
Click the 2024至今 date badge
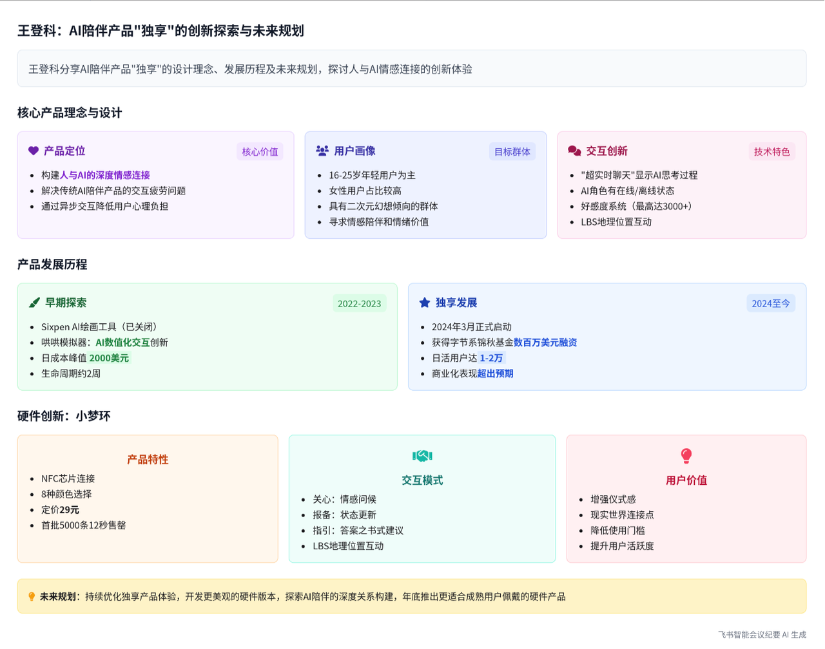(x=770, y=304)
